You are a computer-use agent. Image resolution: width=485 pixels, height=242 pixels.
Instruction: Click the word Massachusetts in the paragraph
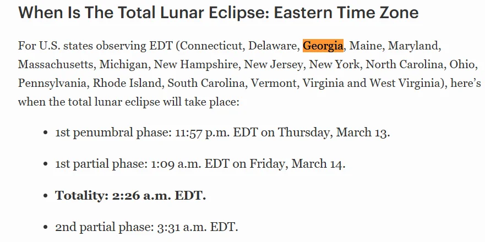pos(55,65)
